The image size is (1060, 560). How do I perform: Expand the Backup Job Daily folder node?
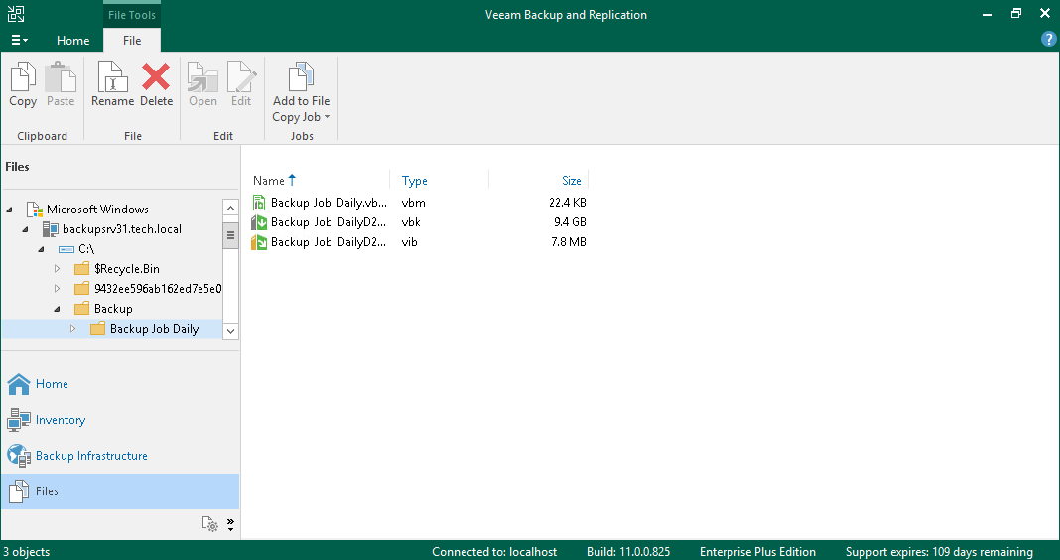pos(73,329)
